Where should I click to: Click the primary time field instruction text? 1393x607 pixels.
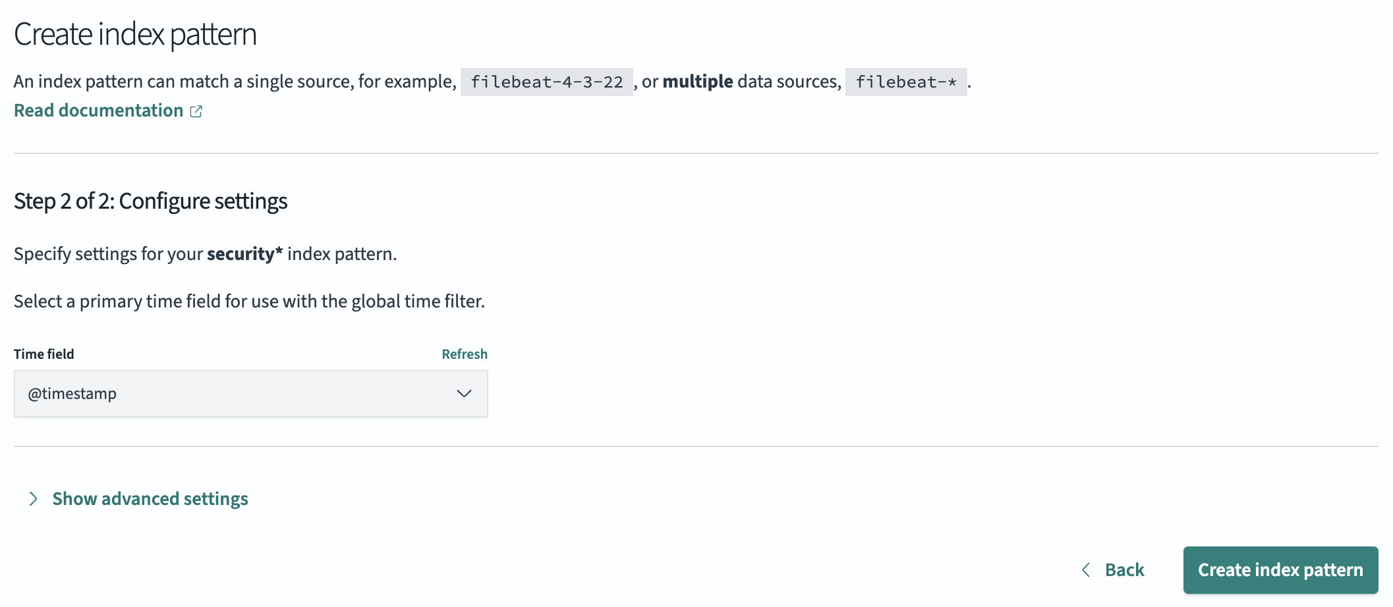coord(249,301)
